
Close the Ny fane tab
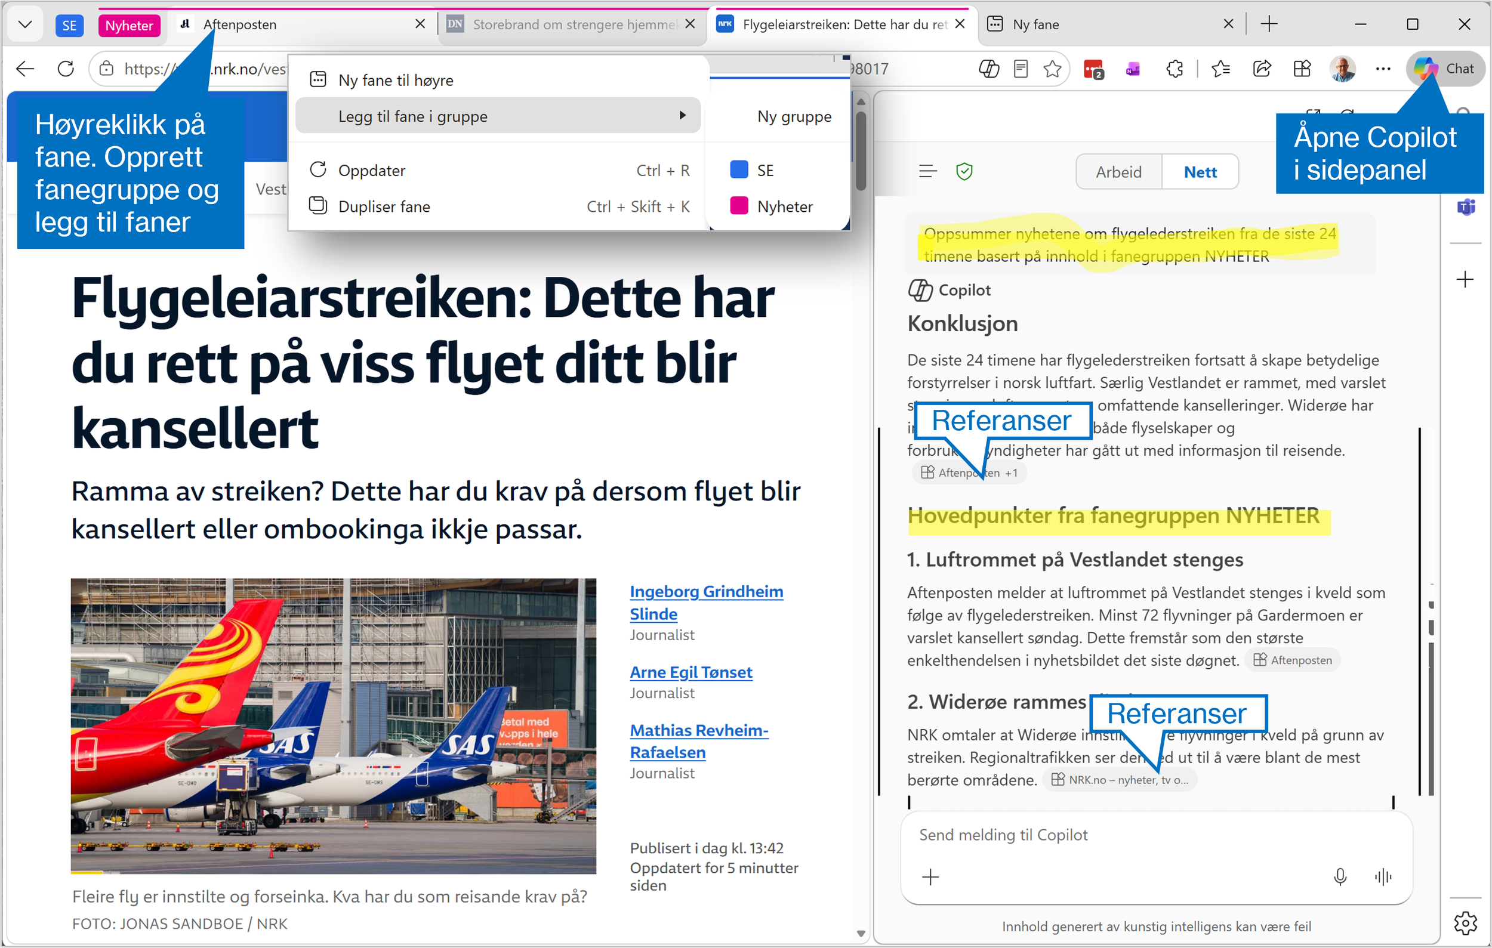point(1229,24)
